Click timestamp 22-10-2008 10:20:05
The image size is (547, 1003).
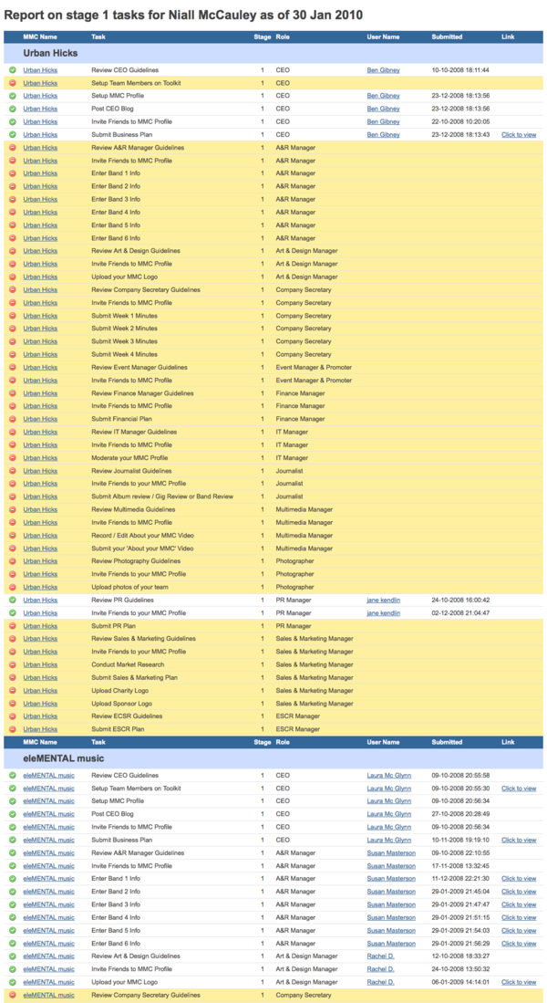point(460,121)
